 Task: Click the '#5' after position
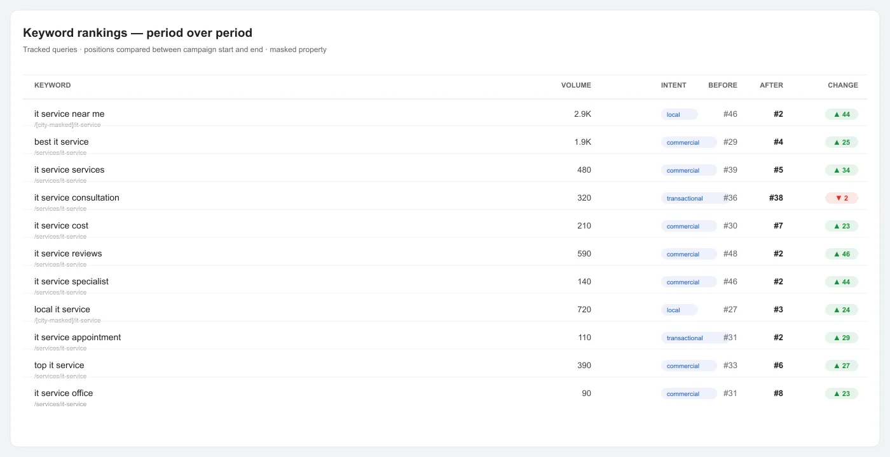pos(778,169)
